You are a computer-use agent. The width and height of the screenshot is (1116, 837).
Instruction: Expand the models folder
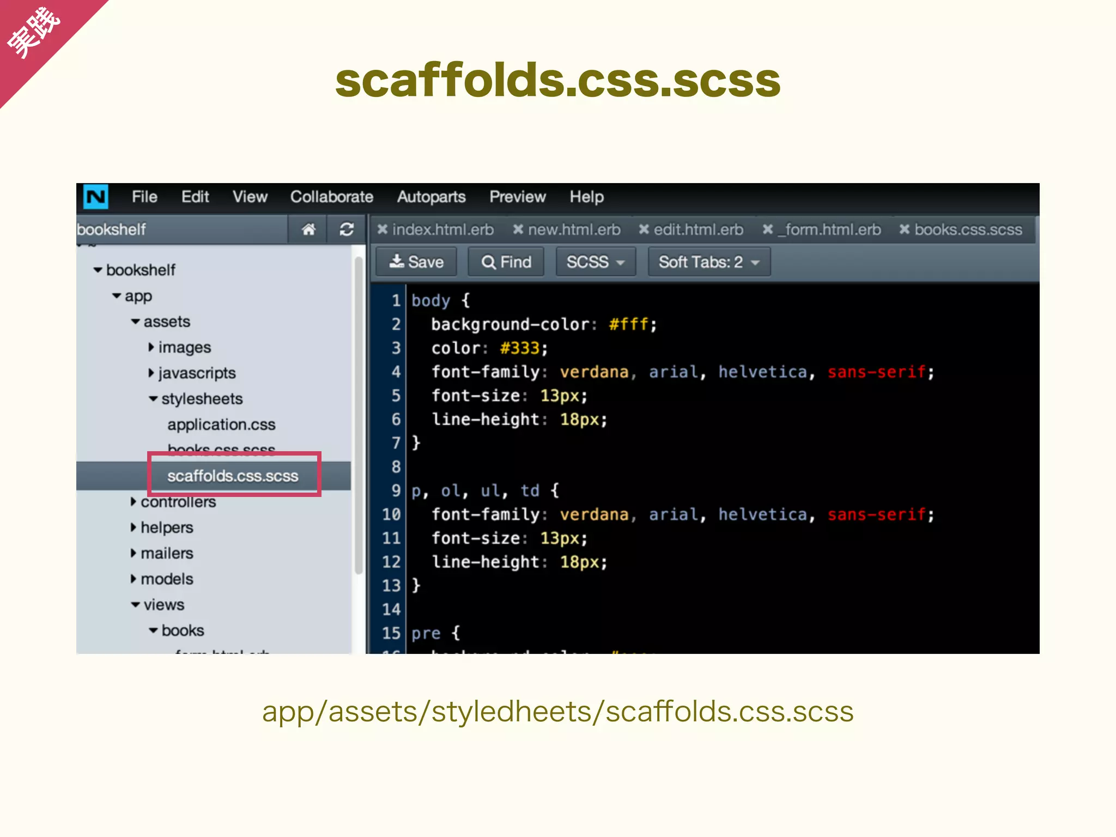(134, 579)
